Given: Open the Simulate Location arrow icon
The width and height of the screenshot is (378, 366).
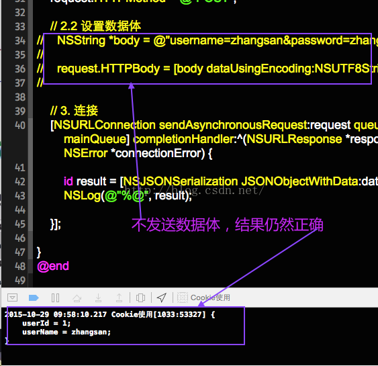Looking at the screenshot, I should click(x=162, y=298).
